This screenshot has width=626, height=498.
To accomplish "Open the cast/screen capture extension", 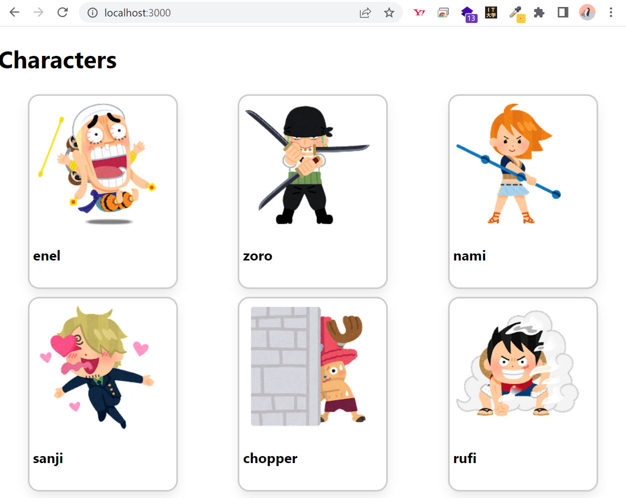I will click(443, 13).
